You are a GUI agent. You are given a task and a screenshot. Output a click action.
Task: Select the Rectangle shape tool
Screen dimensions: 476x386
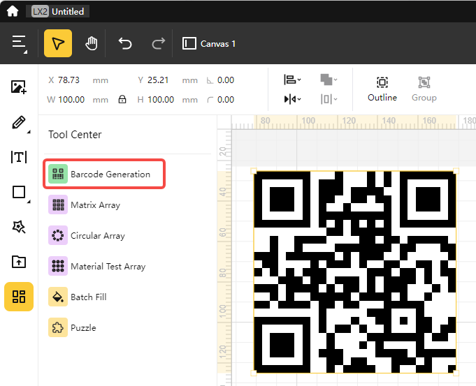(x=19, y=192)
